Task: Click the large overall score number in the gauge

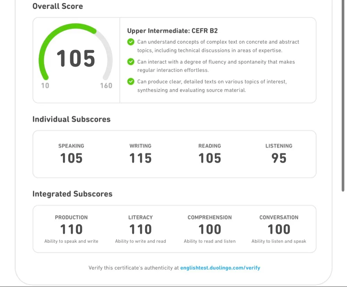Action: pyautogui.click(x=76, y=58)
